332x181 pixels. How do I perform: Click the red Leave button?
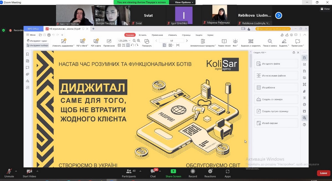tap(323, 173)
